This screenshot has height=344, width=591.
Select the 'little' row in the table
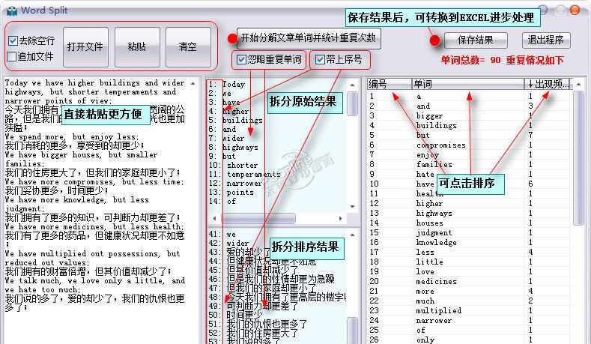469,262
